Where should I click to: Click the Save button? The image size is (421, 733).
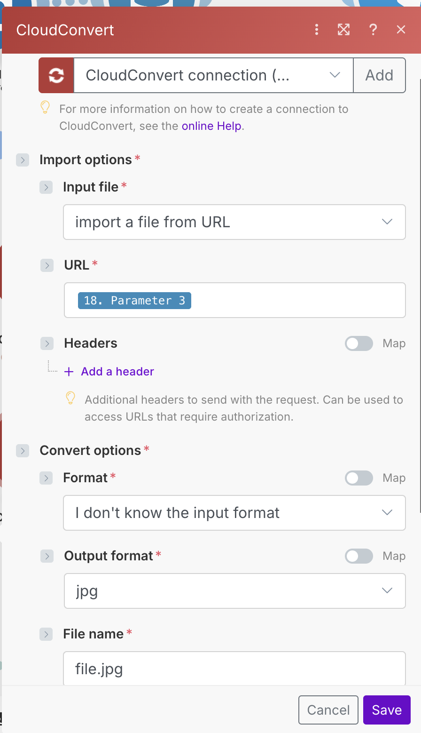[x=387, y=710]
